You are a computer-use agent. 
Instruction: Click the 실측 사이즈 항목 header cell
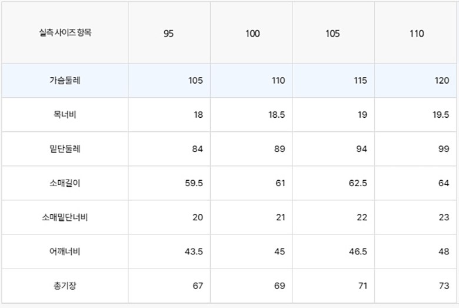(65, 33)
